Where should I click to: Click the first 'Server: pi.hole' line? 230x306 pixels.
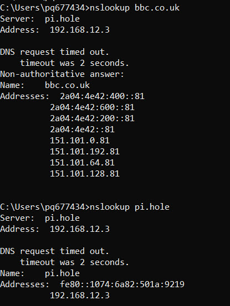pyautogui.click(x=40, y=19)
